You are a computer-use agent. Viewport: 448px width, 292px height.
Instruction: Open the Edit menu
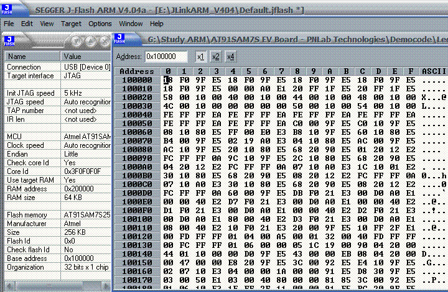tap(27, 24)
